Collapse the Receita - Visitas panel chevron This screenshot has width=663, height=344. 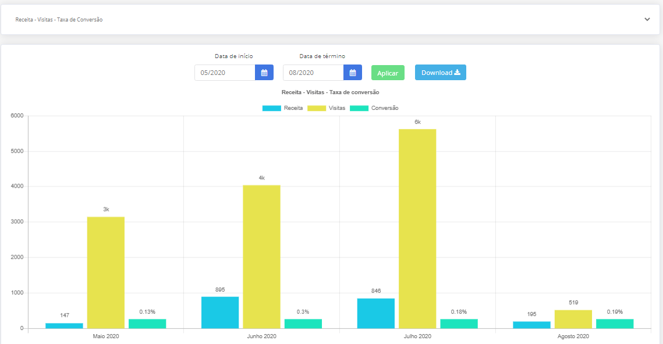coord(647,19)
